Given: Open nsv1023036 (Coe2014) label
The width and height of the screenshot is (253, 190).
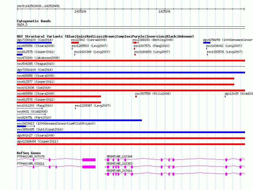Looking at the screenshot, I should [x=34, y=88].
